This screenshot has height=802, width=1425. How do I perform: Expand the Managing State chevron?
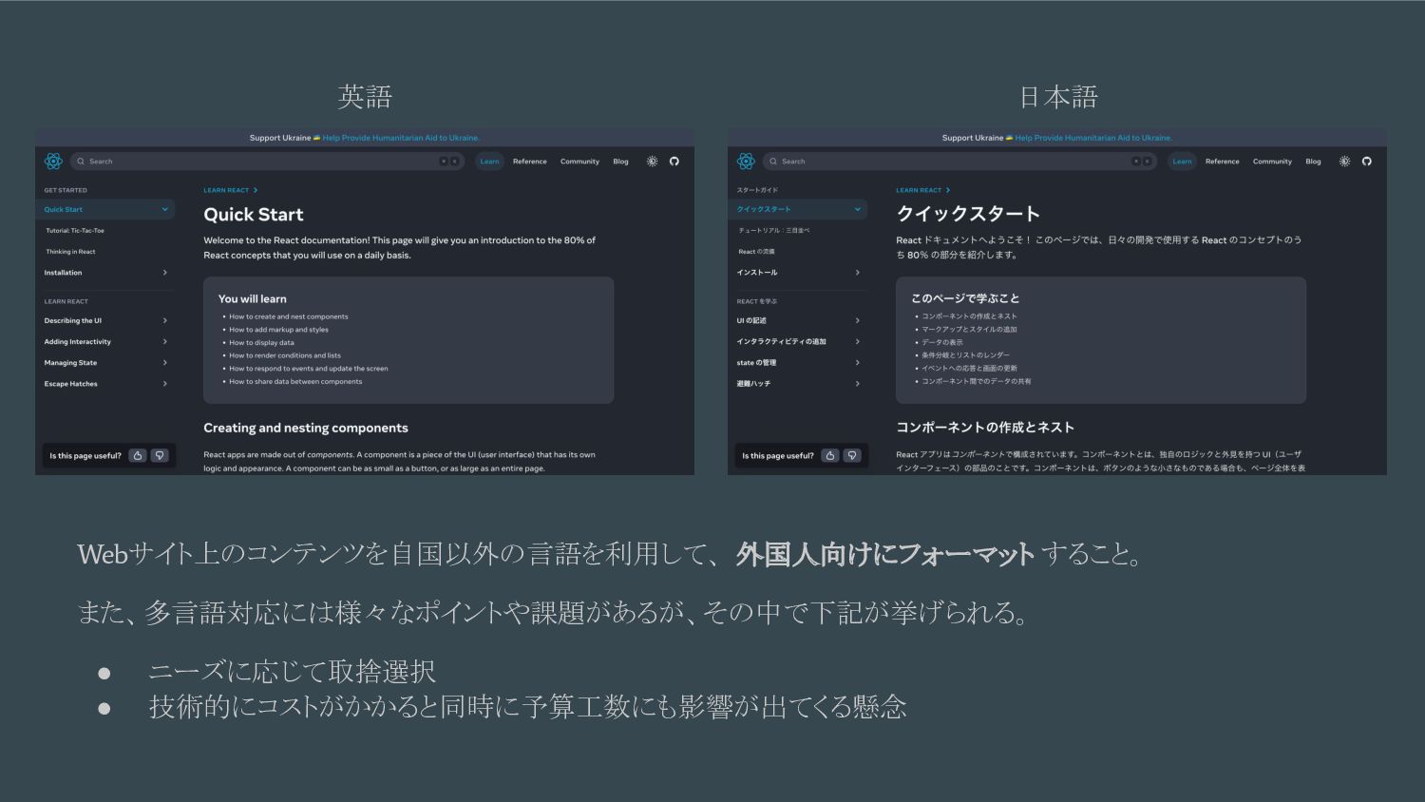164,362
